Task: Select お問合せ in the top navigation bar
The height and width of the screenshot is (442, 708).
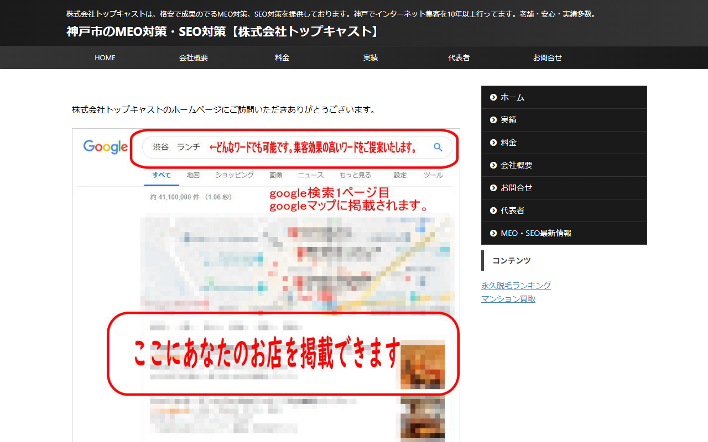Action: [x=548, y=57]
